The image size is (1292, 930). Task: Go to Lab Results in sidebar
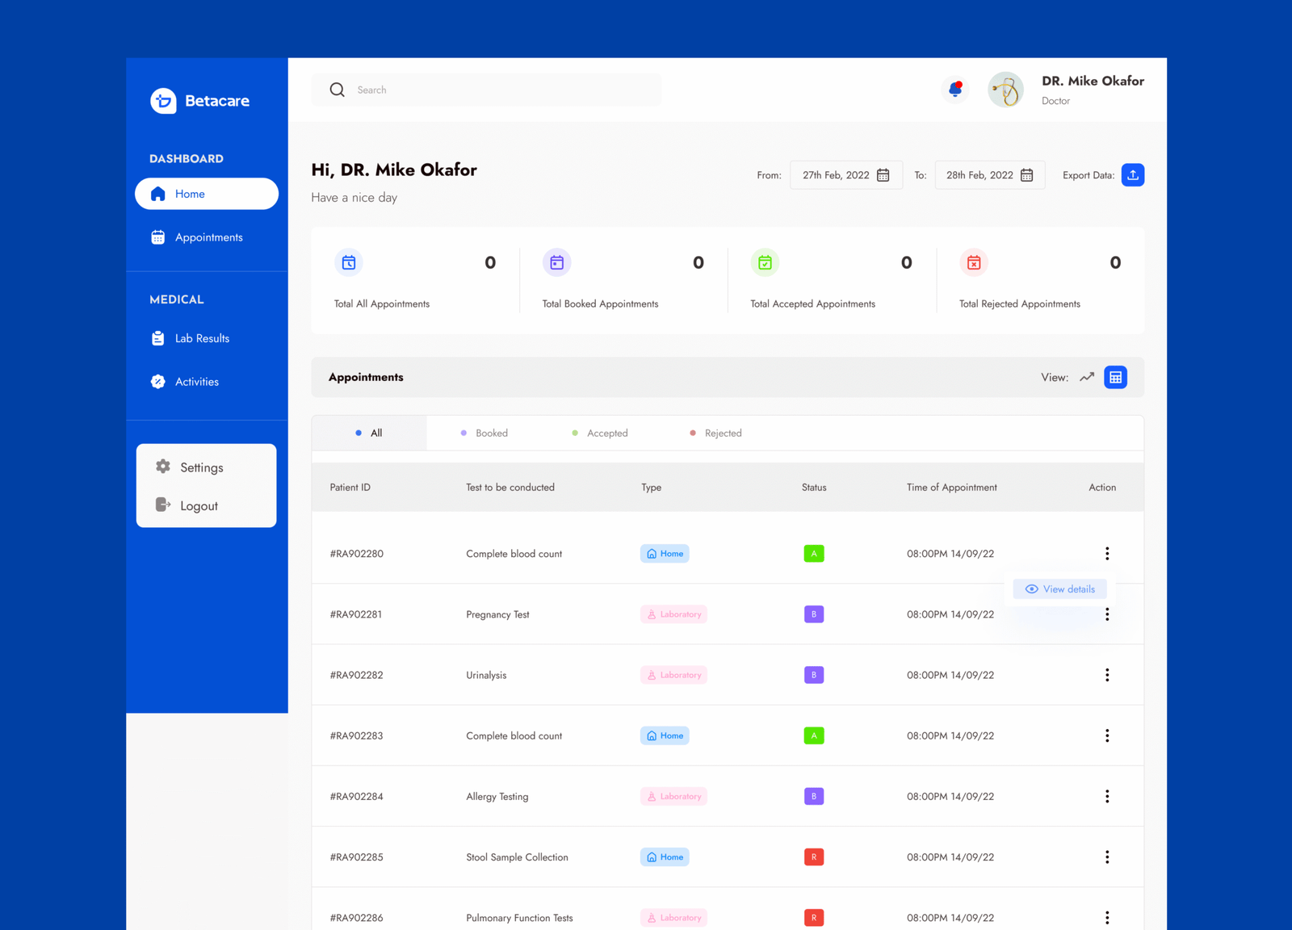[201, 338]
